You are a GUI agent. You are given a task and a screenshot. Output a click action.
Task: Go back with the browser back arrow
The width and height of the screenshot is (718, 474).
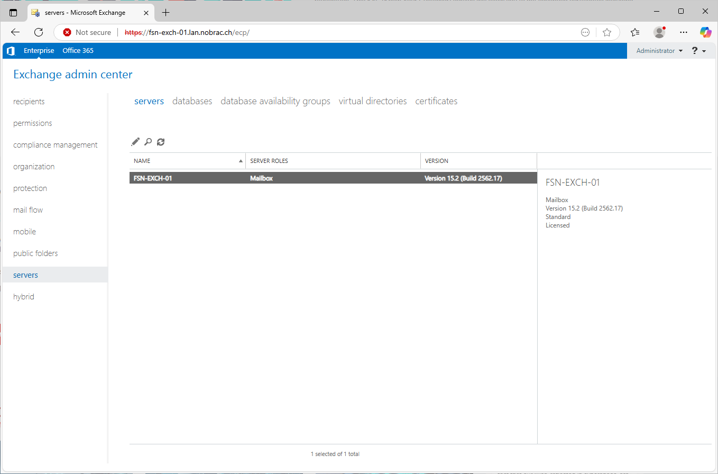pos(15,32)
